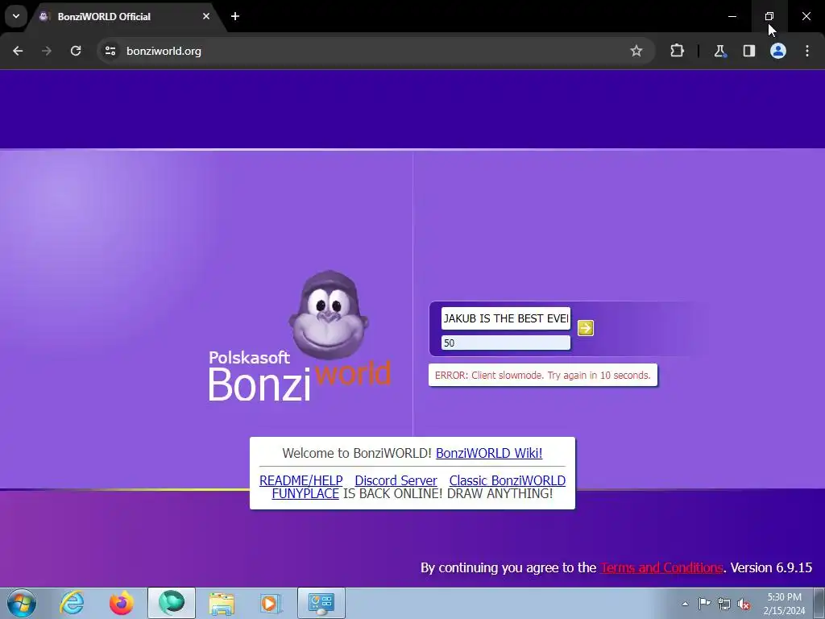
Task: Restore down the browser window
Action: 769,16
